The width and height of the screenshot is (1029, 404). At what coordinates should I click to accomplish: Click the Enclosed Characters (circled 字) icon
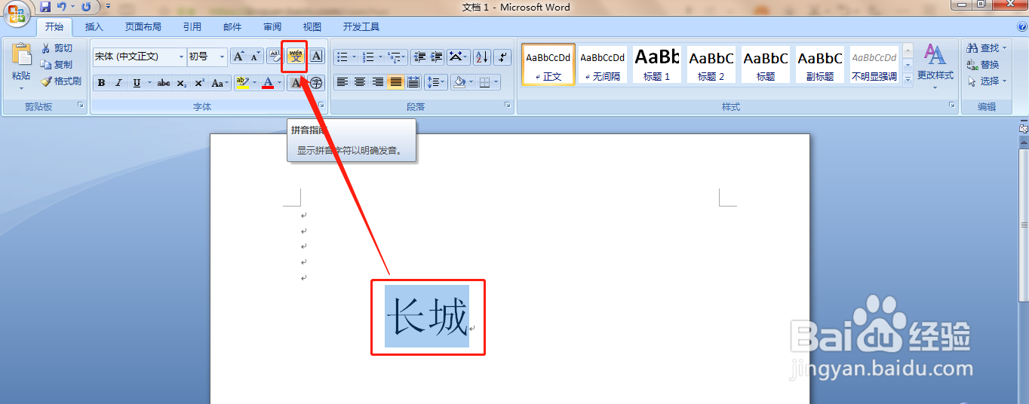(x=316, y=83)
